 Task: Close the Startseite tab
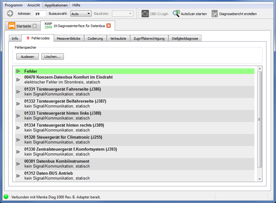[35, 26]
